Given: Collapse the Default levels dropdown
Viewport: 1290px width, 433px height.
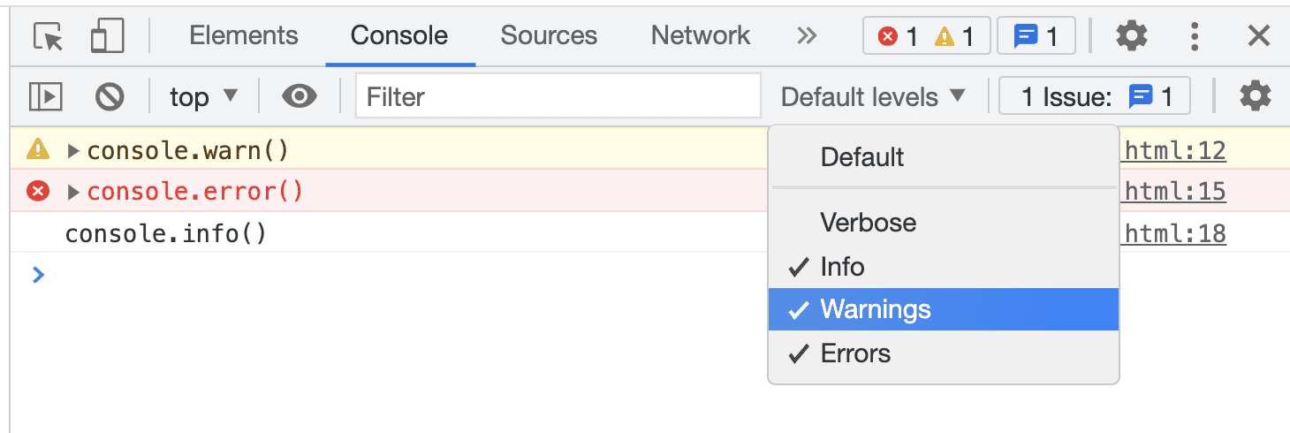Looking at the screenshot, I should coord(873,96).
